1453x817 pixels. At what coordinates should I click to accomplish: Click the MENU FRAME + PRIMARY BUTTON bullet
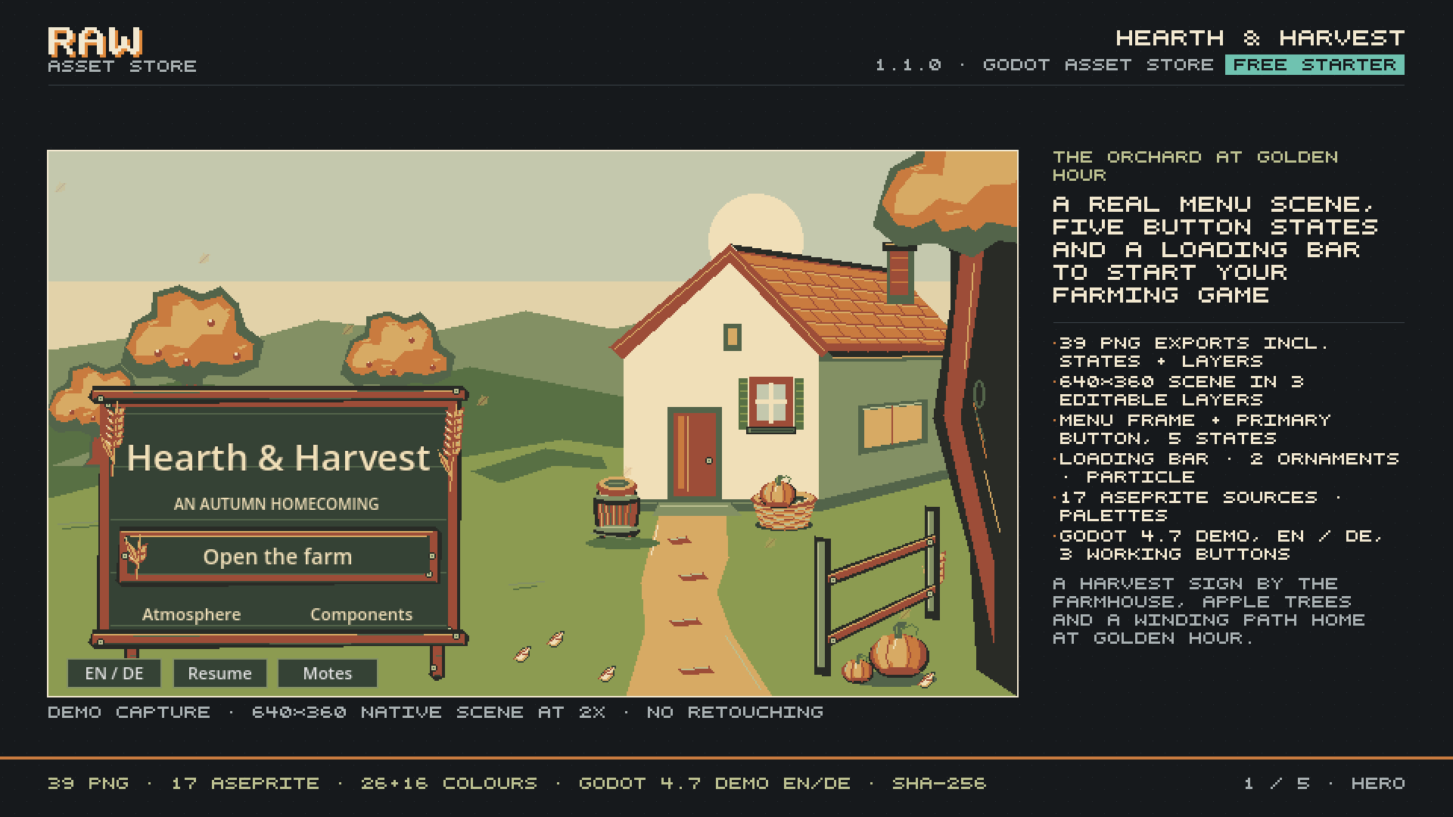[x=1192, y=429]
